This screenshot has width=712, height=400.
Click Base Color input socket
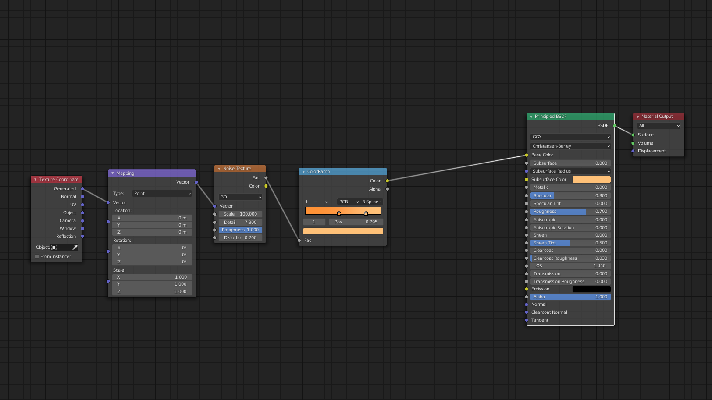tap(527, 155)
